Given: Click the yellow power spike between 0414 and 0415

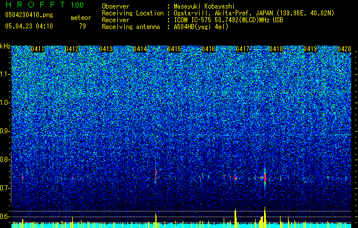Looking at the screenshot, I should pyautogui.click(x=156, y=221).
